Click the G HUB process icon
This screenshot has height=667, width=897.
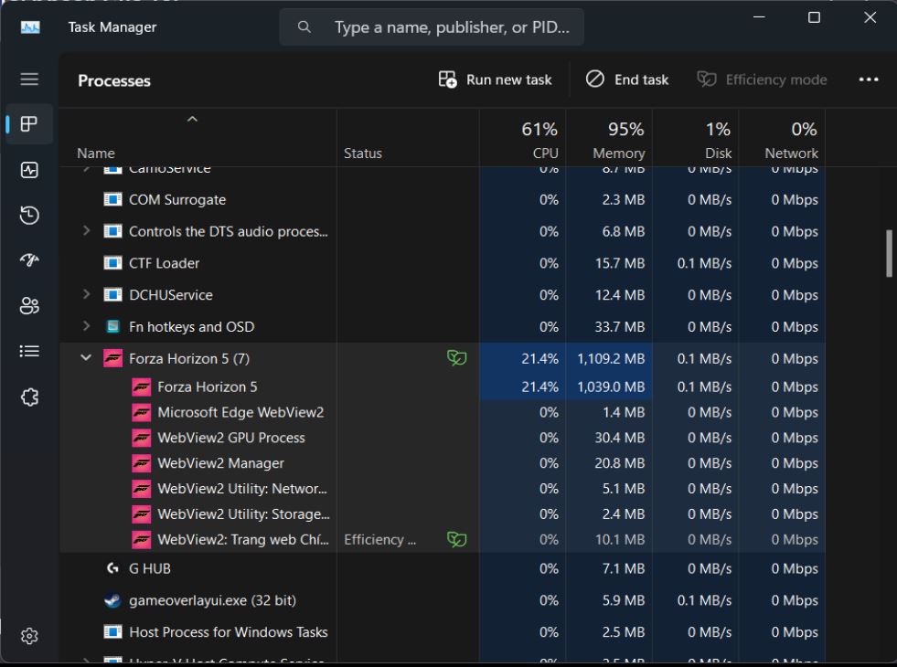tap(112, 568)
